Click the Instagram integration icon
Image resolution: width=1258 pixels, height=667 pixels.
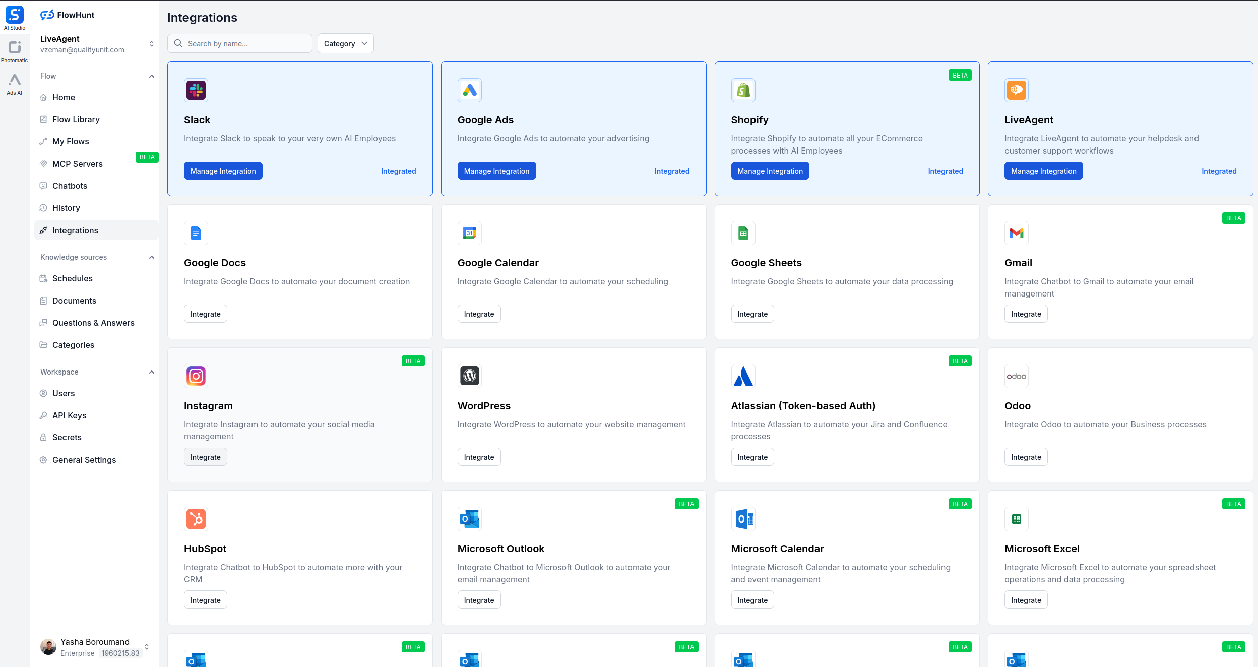coord(196,376)
